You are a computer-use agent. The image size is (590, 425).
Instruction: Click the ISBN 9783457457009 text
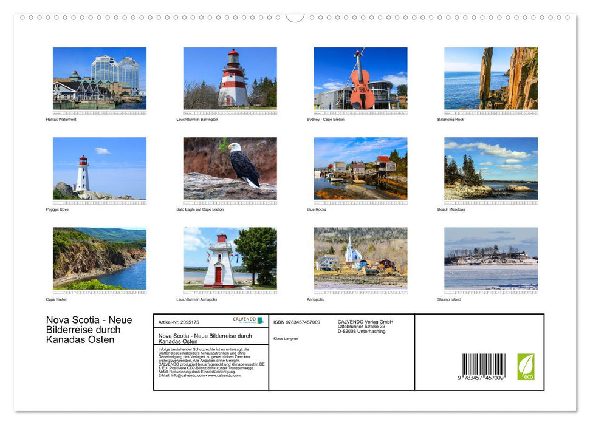click(x=296, y=322)
